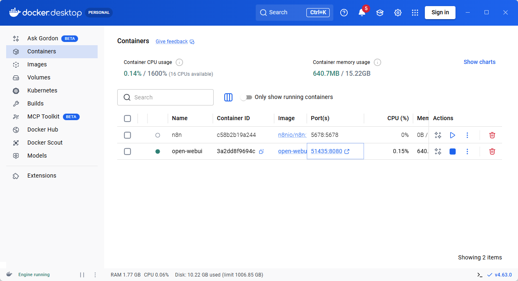Open the Settings gear icon
This screenshot has width=518, height=281.
(398, 13)
